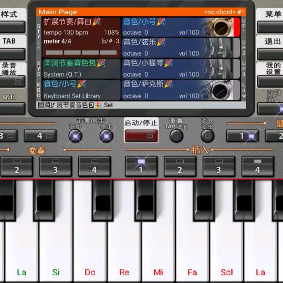
Task: Select the 圆润节奏音色包 system panel
Action: [81, 69]
